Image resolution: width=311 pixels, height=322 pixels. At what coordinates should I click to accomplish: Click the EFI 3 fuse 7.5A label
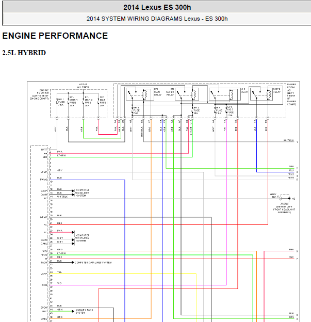coord(136,110)
